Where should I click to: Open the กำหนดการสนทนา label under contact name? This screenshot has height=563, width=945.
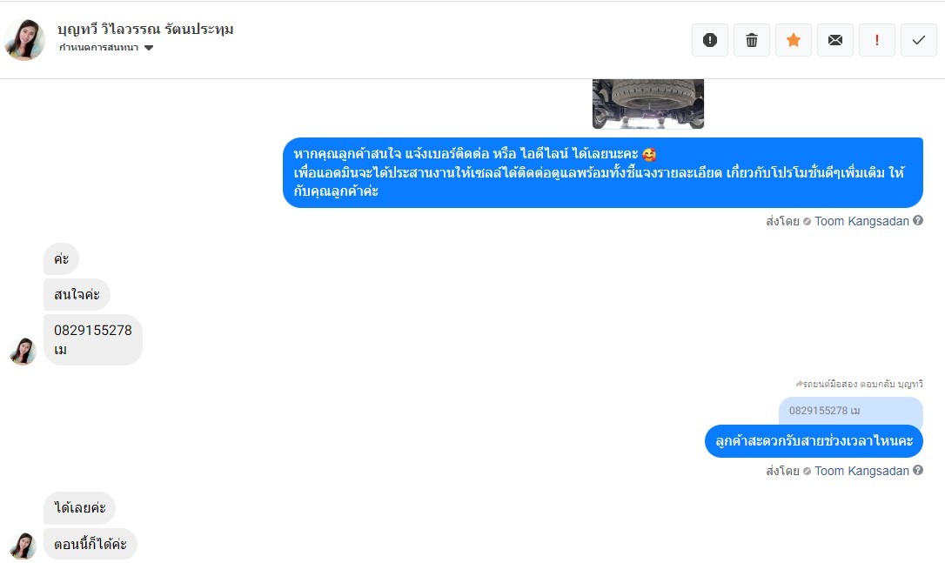coord(99,48)
